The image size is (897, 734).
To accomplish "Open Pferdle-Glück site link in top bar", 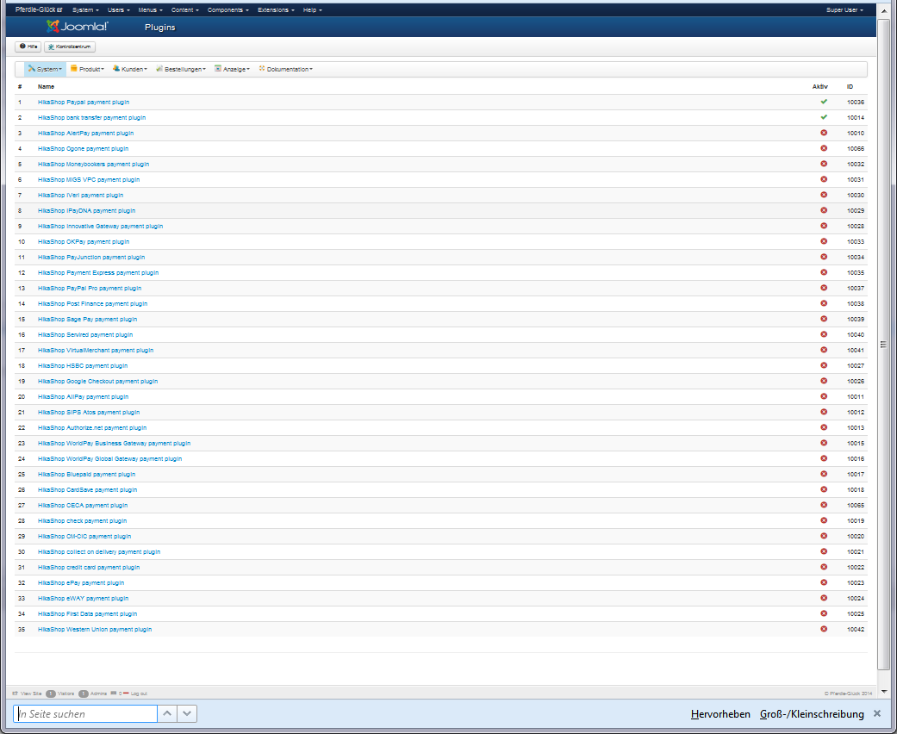I will tap(38, 9).
